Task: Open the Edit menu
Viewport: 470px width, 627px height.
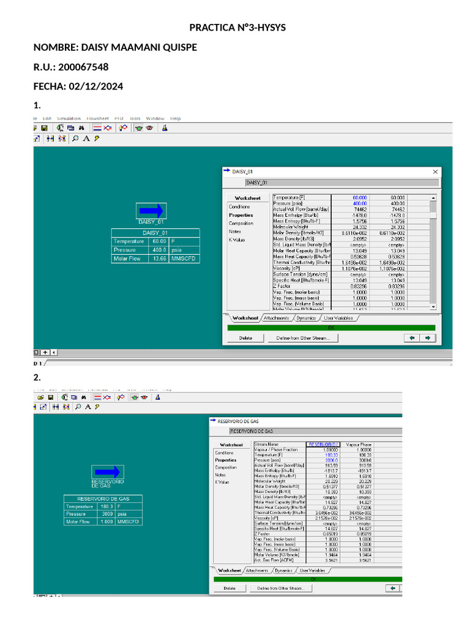Action: point(47,118)
